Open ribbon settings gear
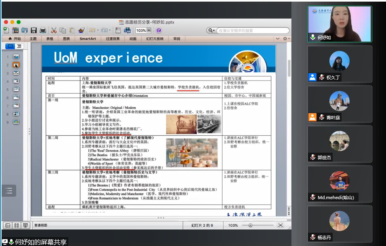The image size is (386, 246). [x=286, y=39]
